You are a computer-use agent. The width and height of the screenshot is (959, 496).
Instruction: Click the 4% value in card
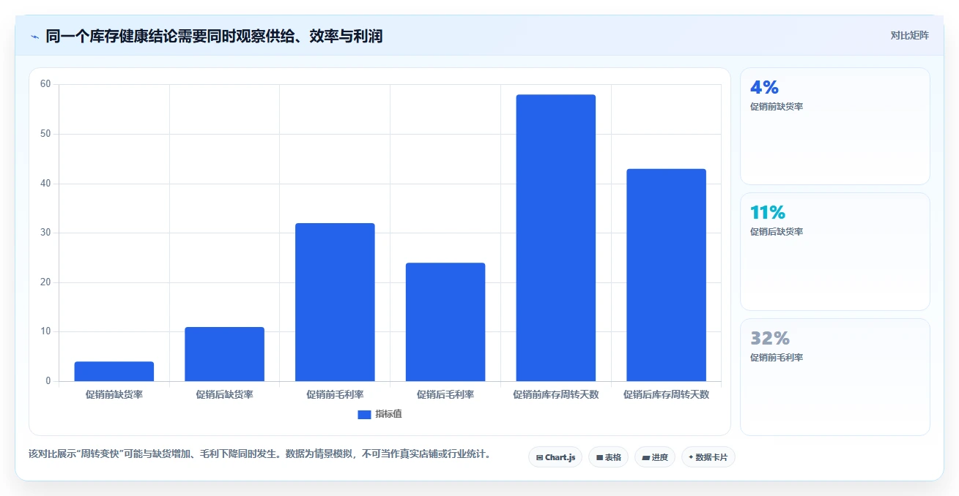pyautogui.click(x=764, y=88)
